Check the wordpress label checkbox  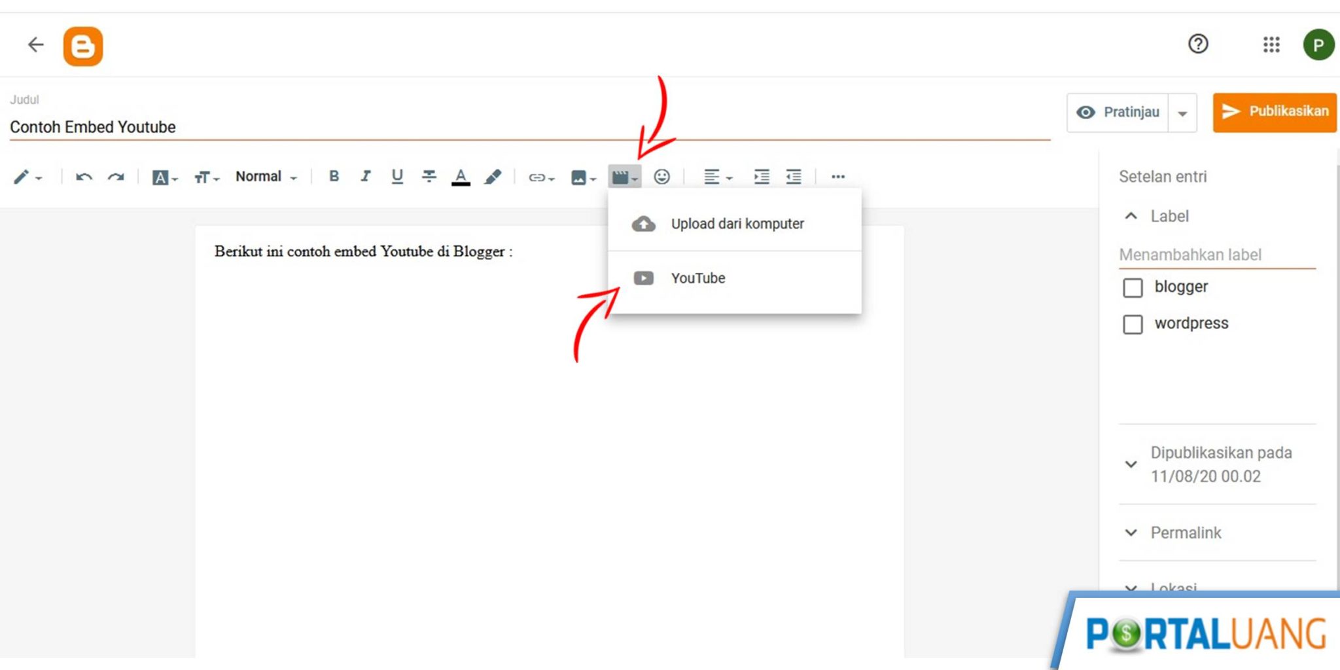point(1133,324)
